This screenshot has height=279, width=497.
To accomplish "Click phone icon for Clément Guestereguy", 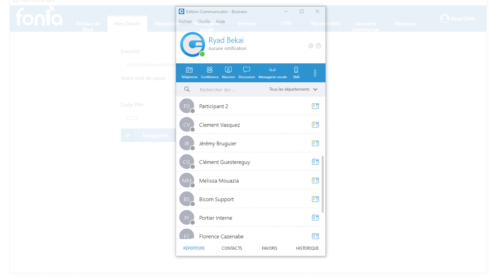I will click(315, 162).
